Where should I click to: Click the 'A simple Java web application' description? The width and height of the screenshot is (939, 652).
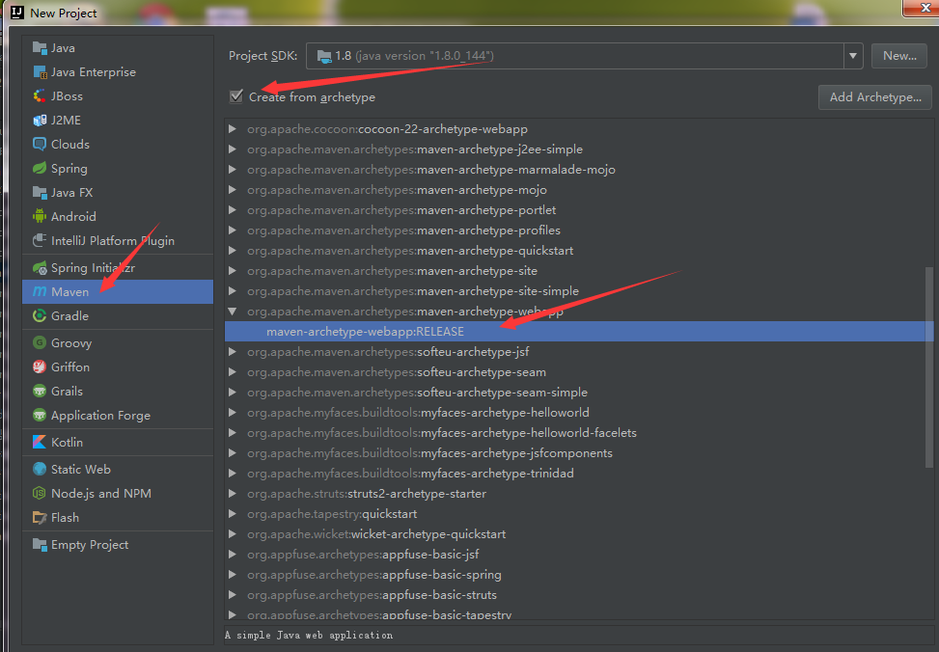(x=309, y=636)
